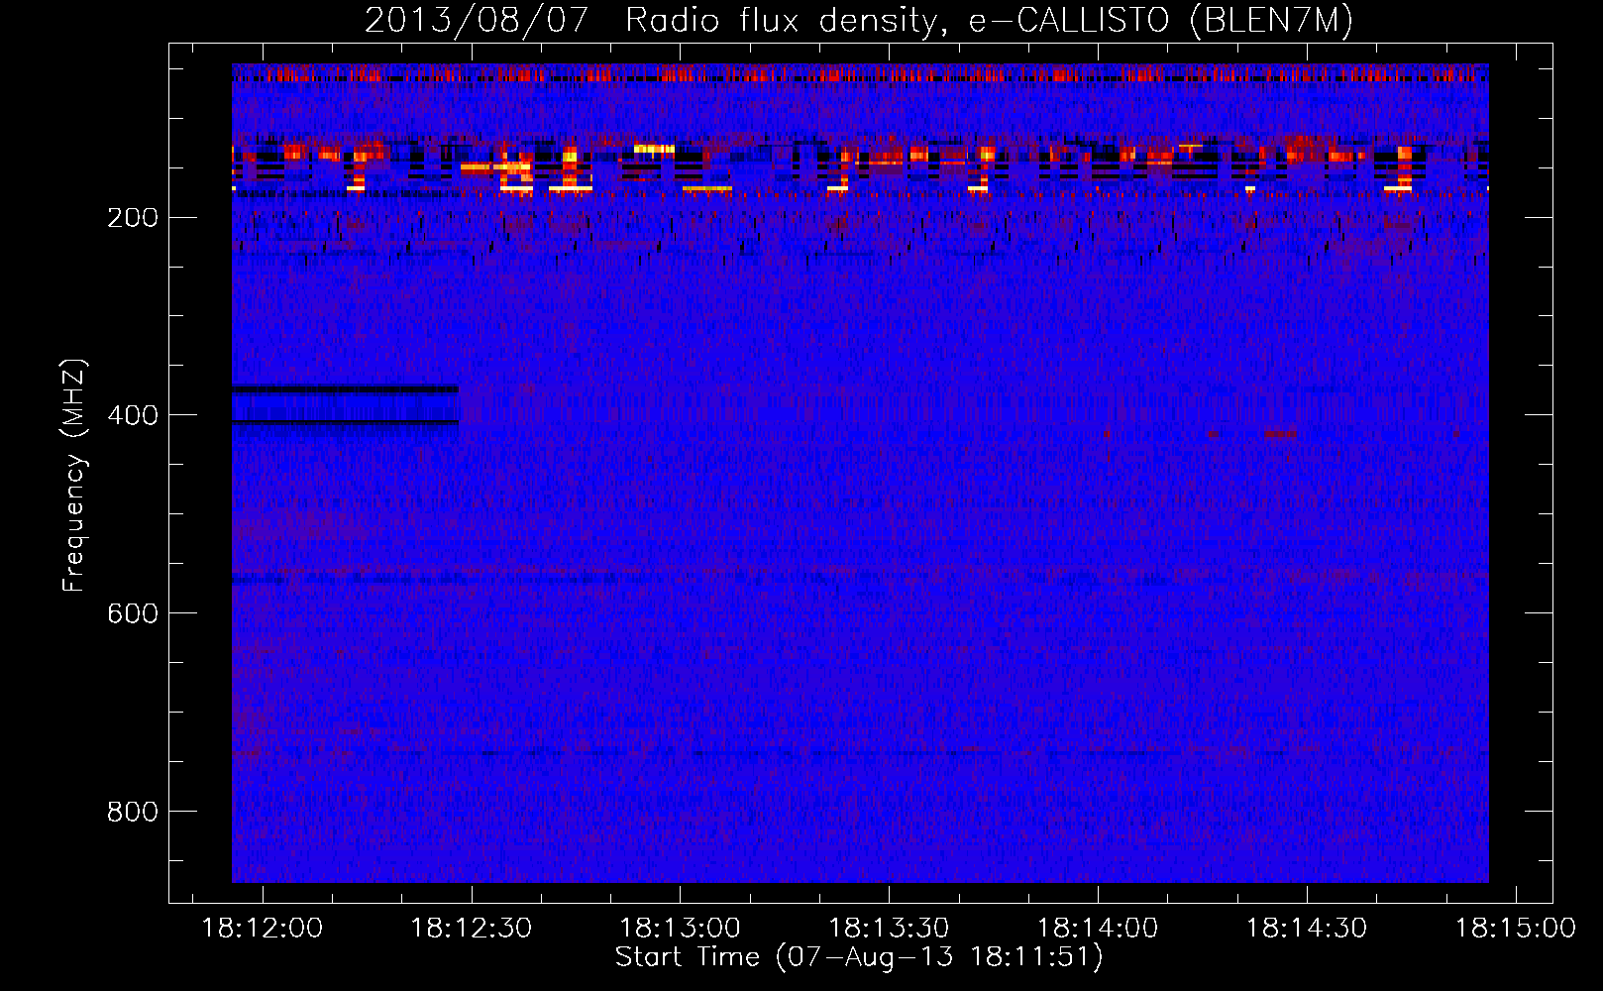Click the 800 frequency tick label

click(x=133, y=813)
